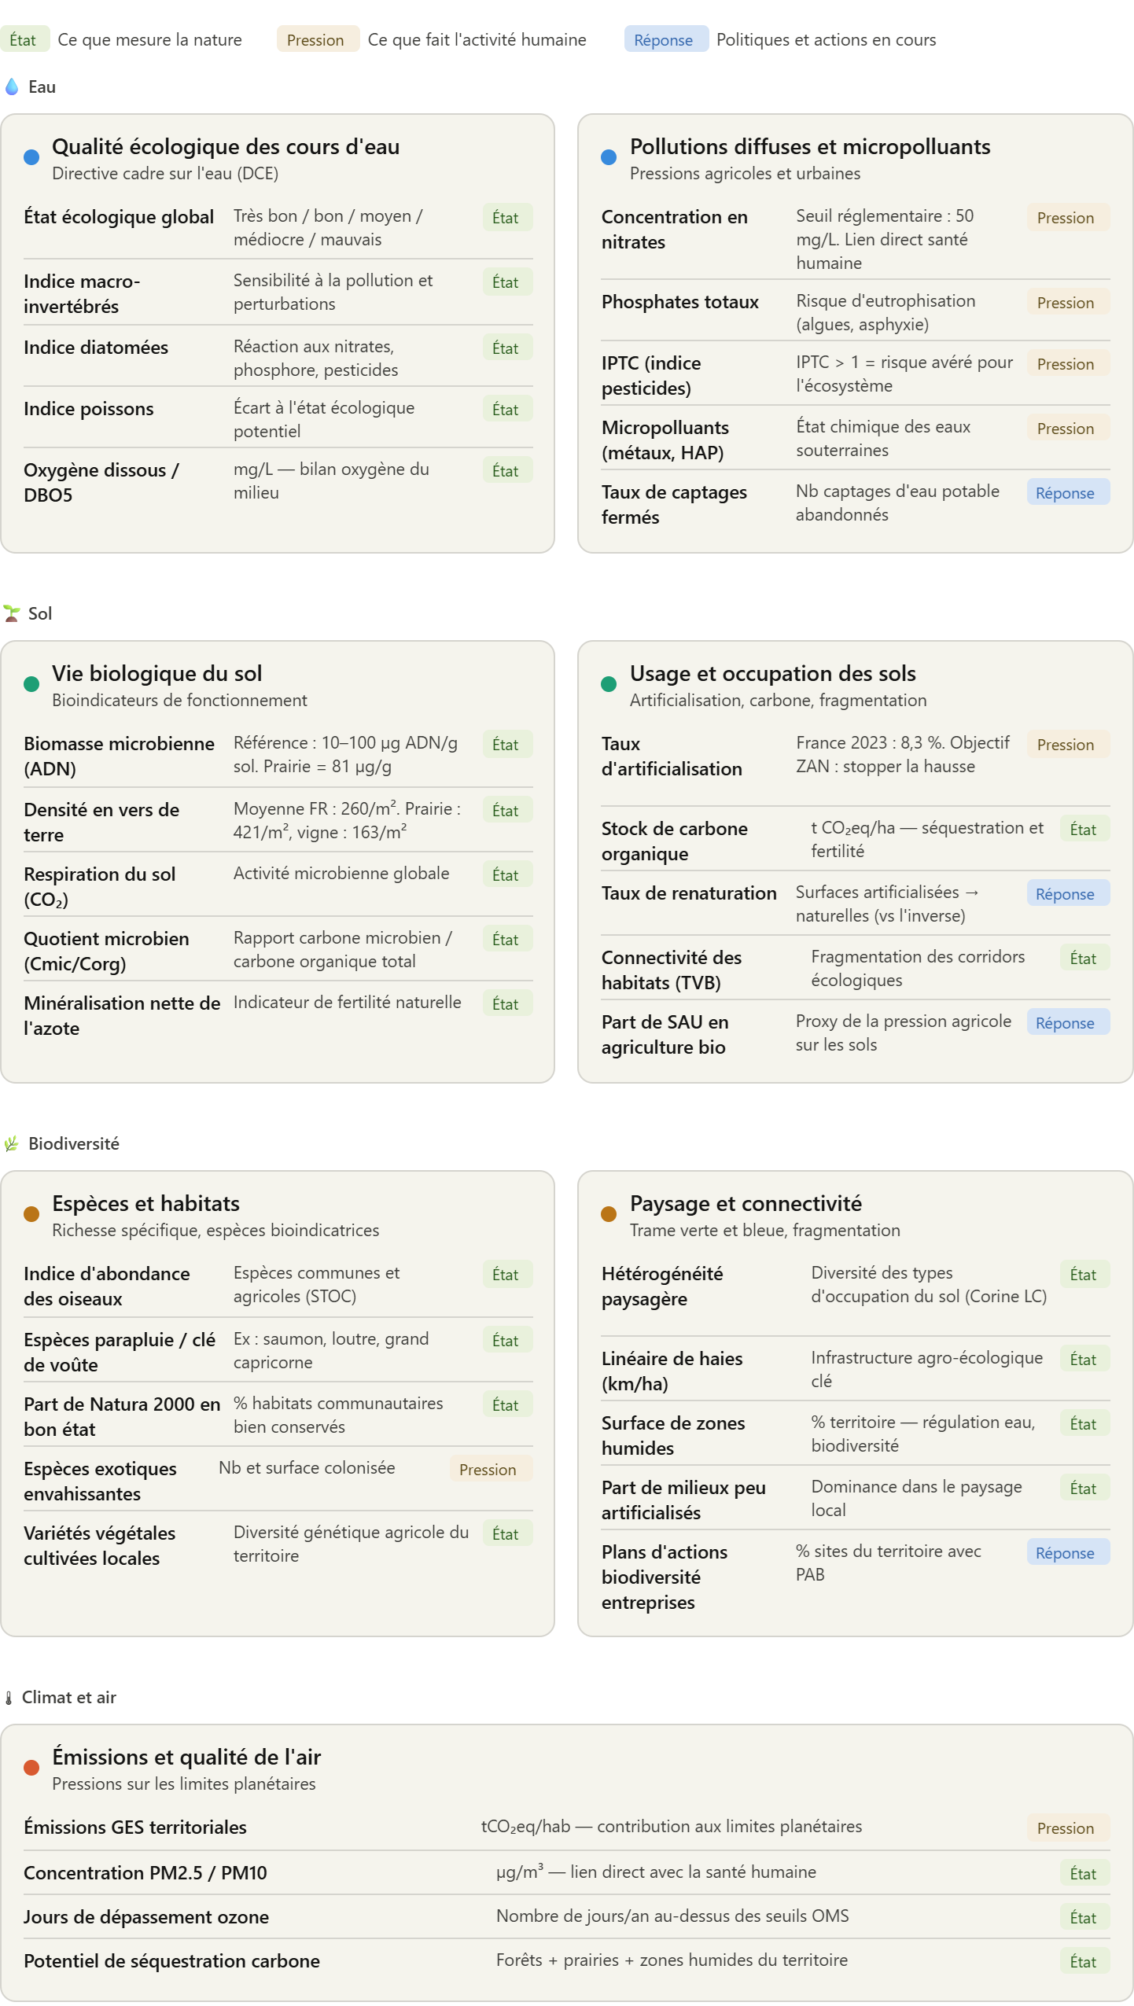Click the seedling icon beside Sol
1134x2006 pixels.
point(12,613)
